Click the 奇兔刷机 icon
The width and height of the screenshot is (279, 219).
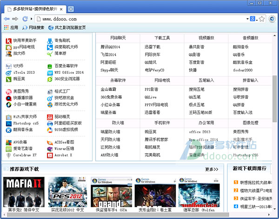(x=50, y=41)
